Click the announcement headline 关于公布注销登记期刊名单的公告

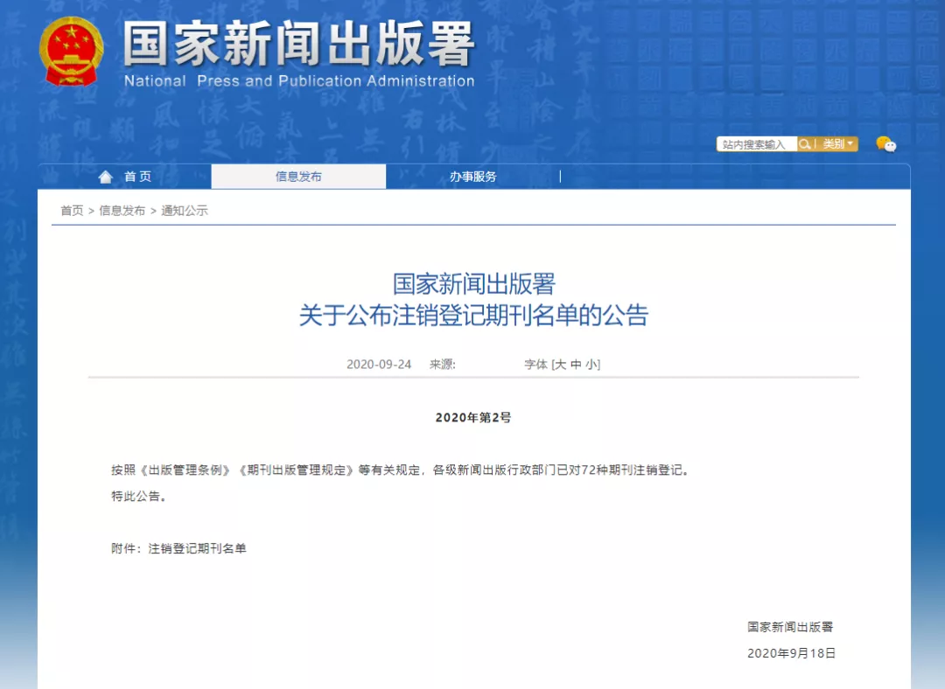click(x=473, y=316)
